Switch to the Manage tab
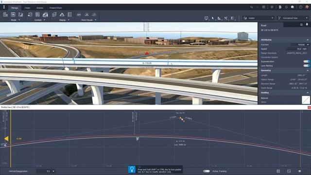Image resolution: width=311 pixels, height=175 pixels. pos(15,8)
